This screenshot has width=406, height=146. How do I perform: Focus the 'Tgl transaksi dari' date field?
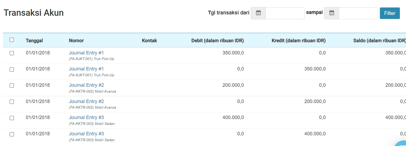pos(285,13)
